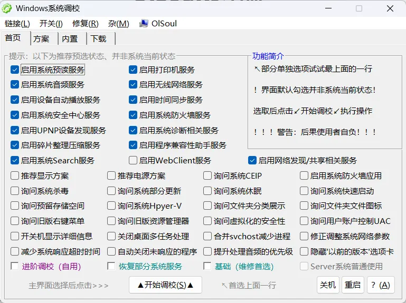The width and height of the screenshot is (406, 303).
Task: Click the 关机 button
Action: (328, 285)
